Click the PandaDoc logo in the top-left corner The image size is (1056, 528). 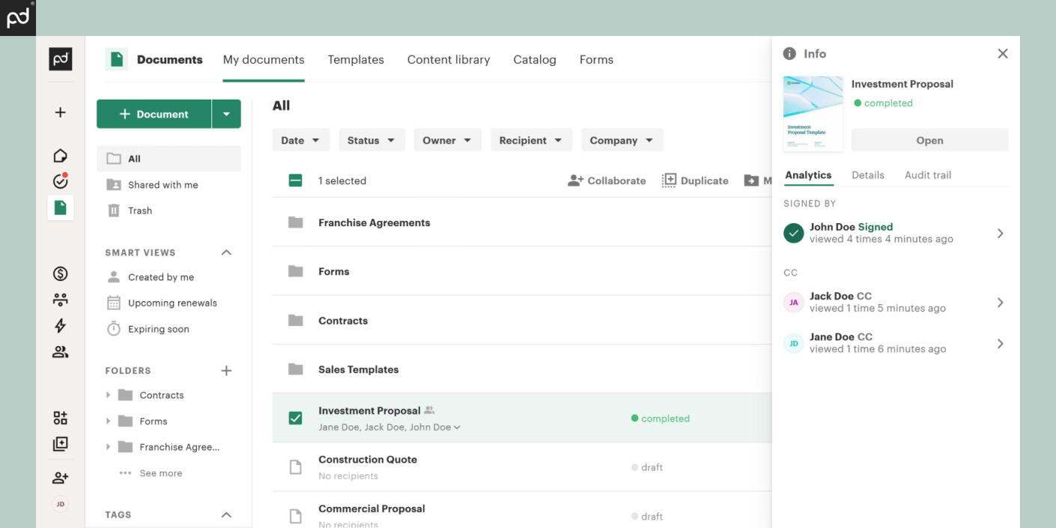click(17, 17)
